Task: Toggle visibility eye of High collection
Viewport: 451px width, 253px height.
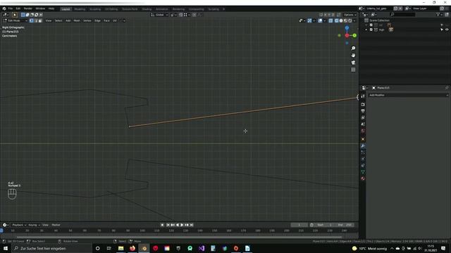Action: (x=447, y=30)
